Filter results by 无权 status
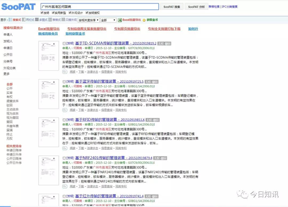Screen dimensions: 288x207 click(x=9, y=138)
